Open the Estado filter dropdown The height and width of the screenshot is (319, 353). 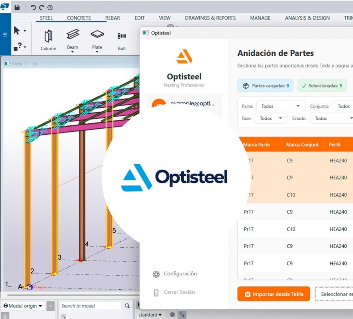pyautogui.click(x=332, y=118)
